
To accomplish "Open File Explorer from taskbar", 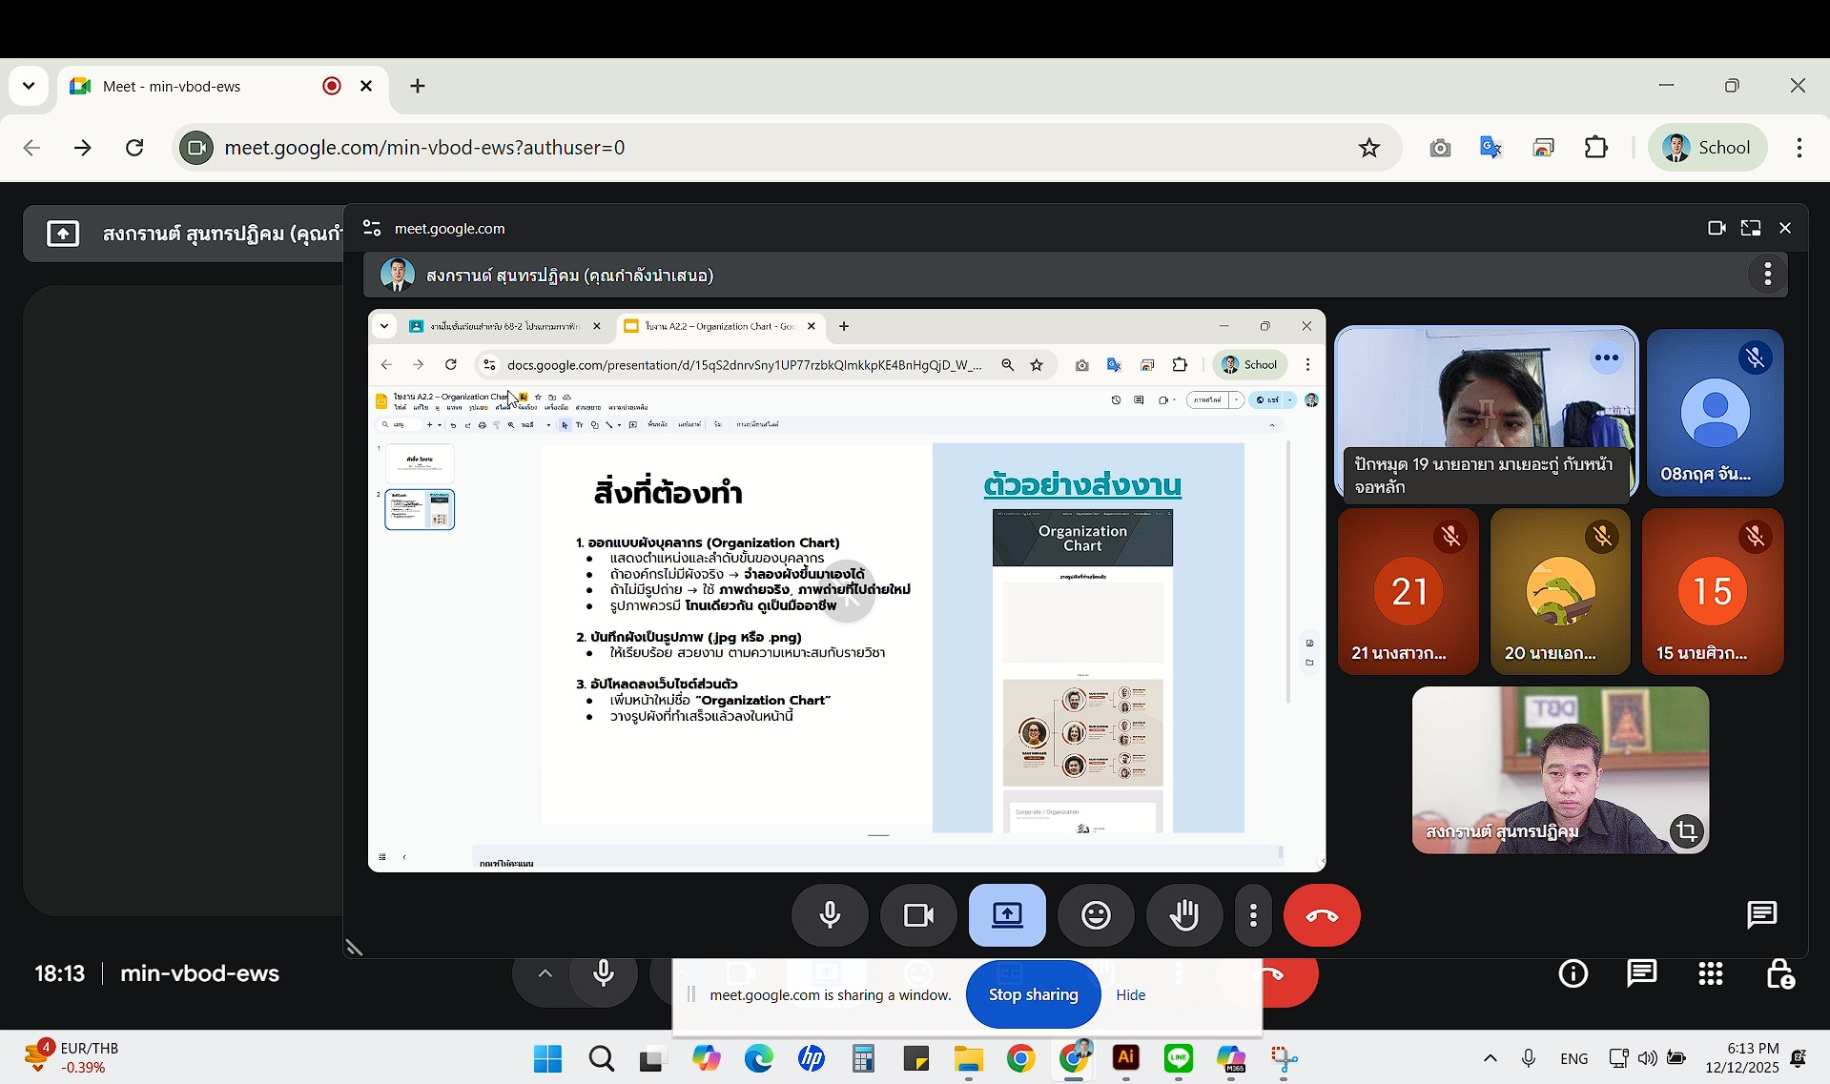I will pos(968,1058).
